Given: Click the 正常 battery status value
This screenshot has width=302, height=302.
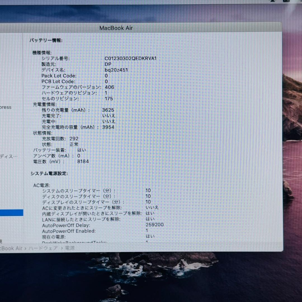Looking at the screenshot, I should [x=74, y=144].
